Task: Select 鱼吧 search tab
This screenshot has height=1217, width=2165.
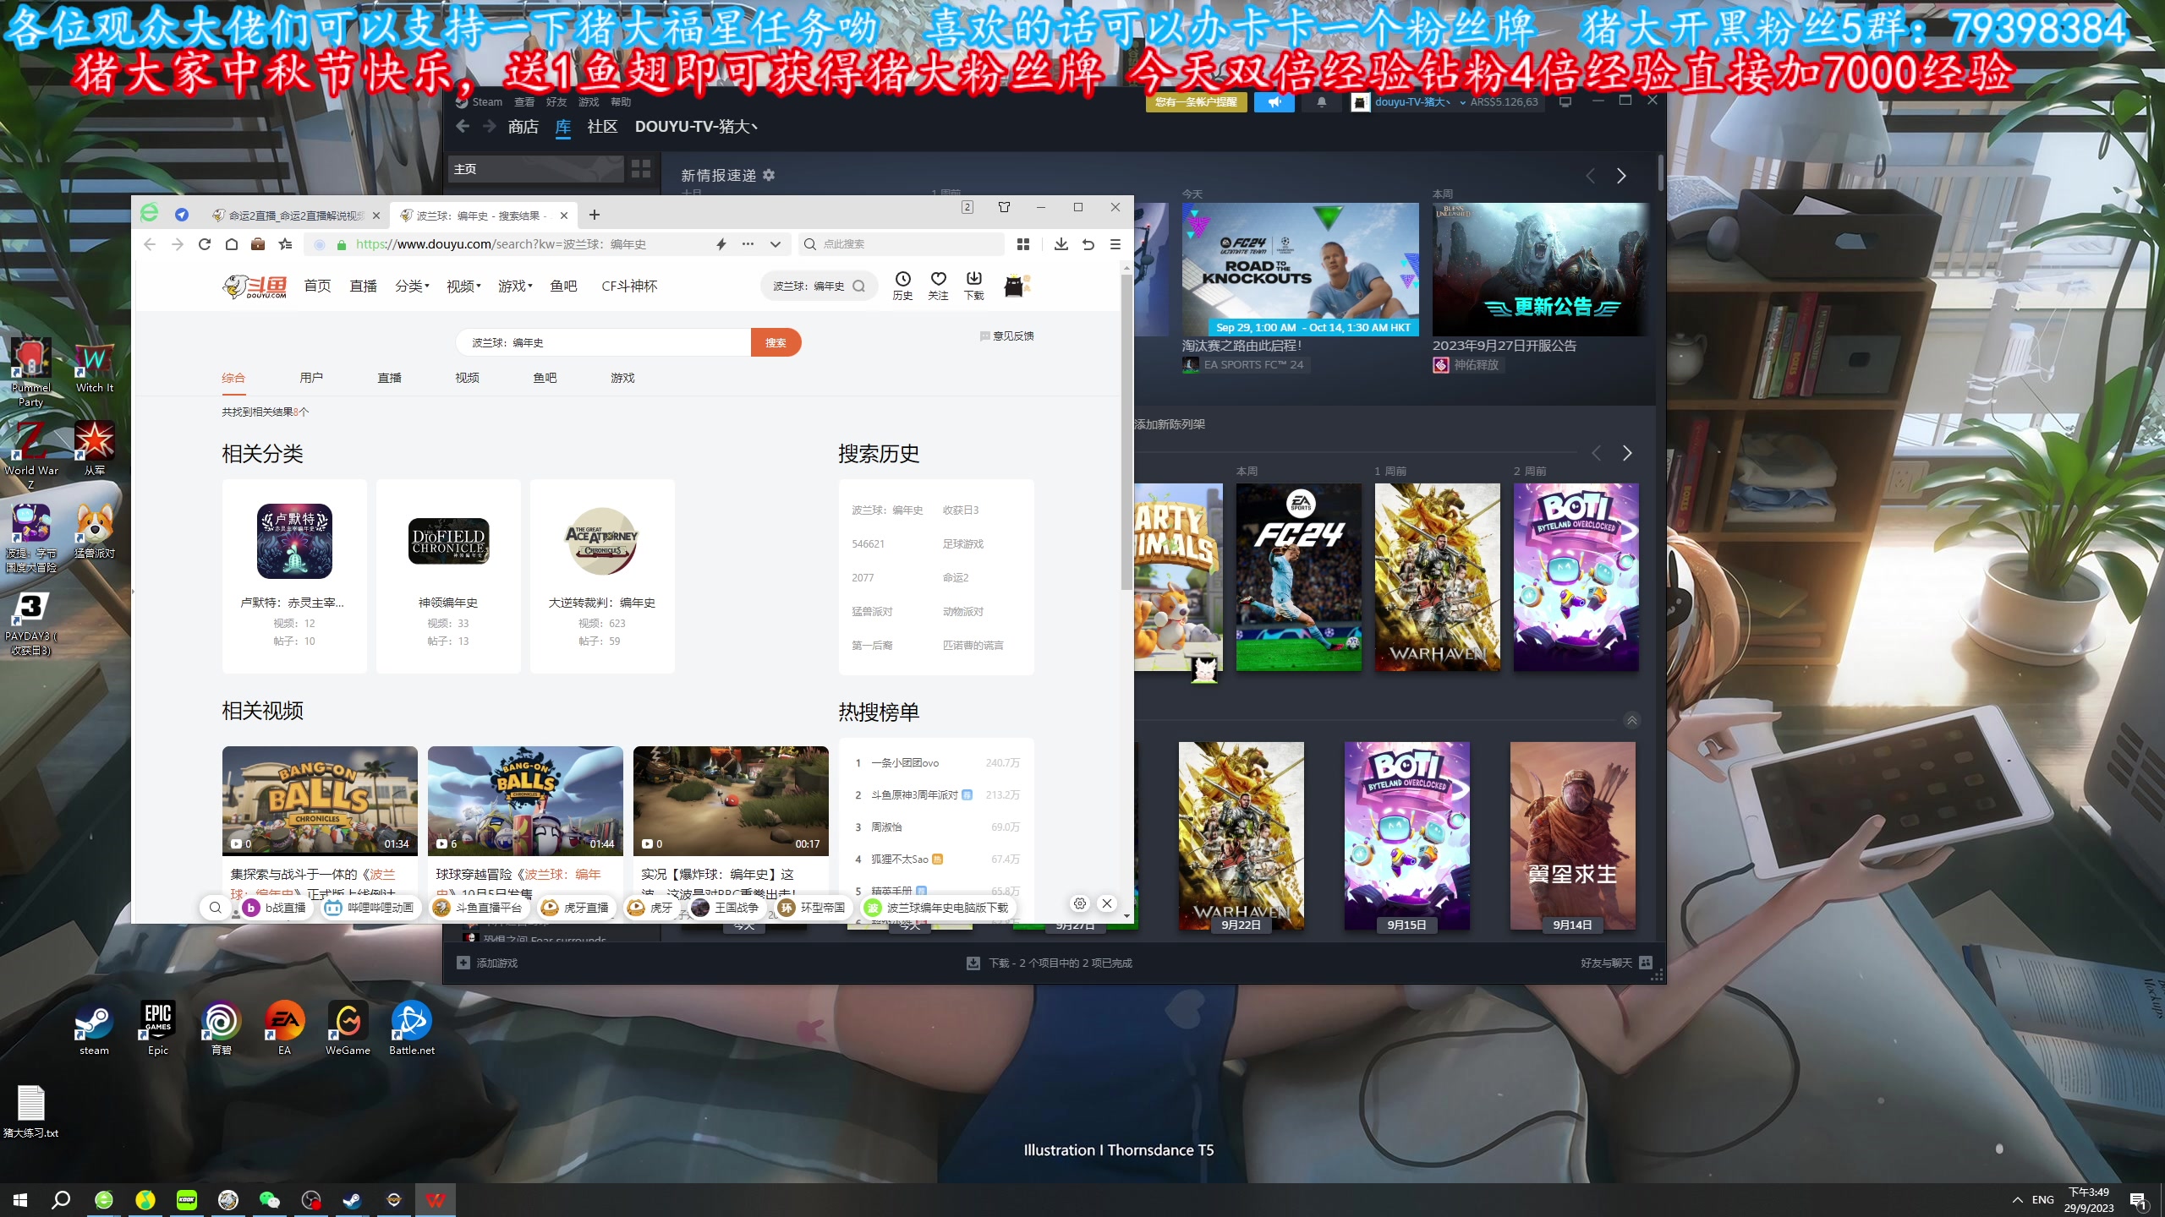Action: point(545,378)
